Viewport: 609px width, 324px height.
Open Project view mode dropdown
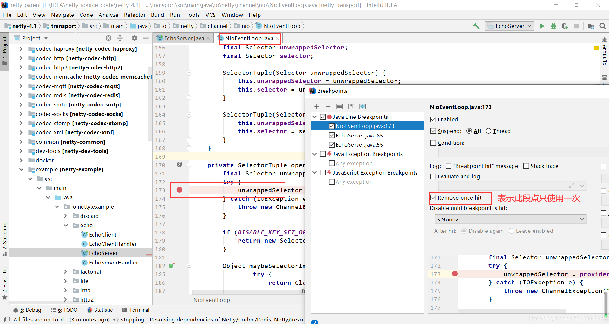46,38
